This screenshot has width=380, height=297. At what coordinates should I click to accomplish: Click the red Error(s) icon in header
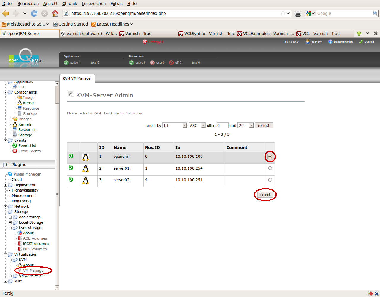pyautogui.click(x=145, y=42)
